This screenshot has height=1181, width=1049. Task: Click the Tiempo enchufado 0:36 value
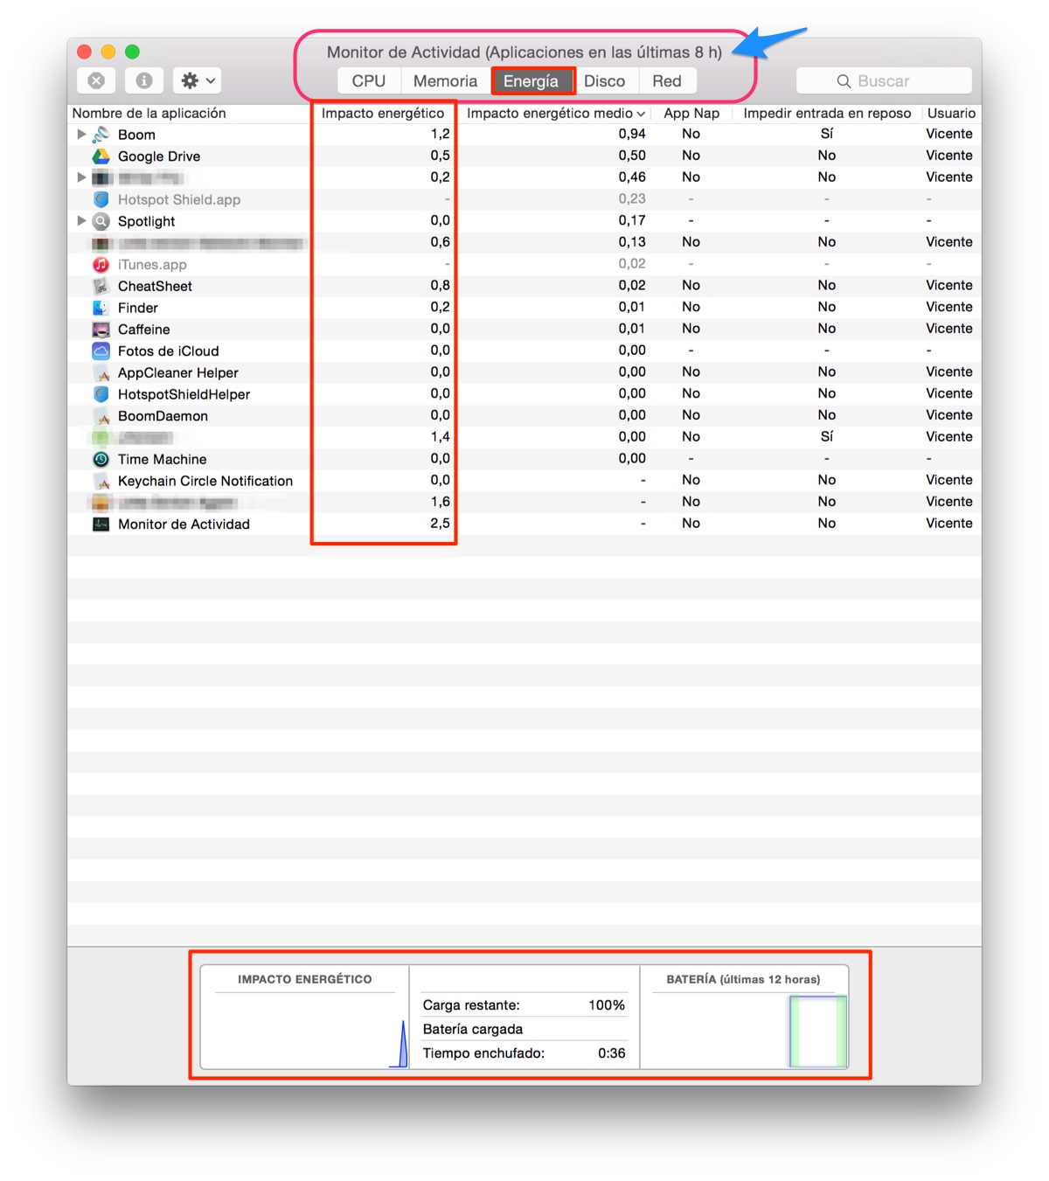[612, 1053]
